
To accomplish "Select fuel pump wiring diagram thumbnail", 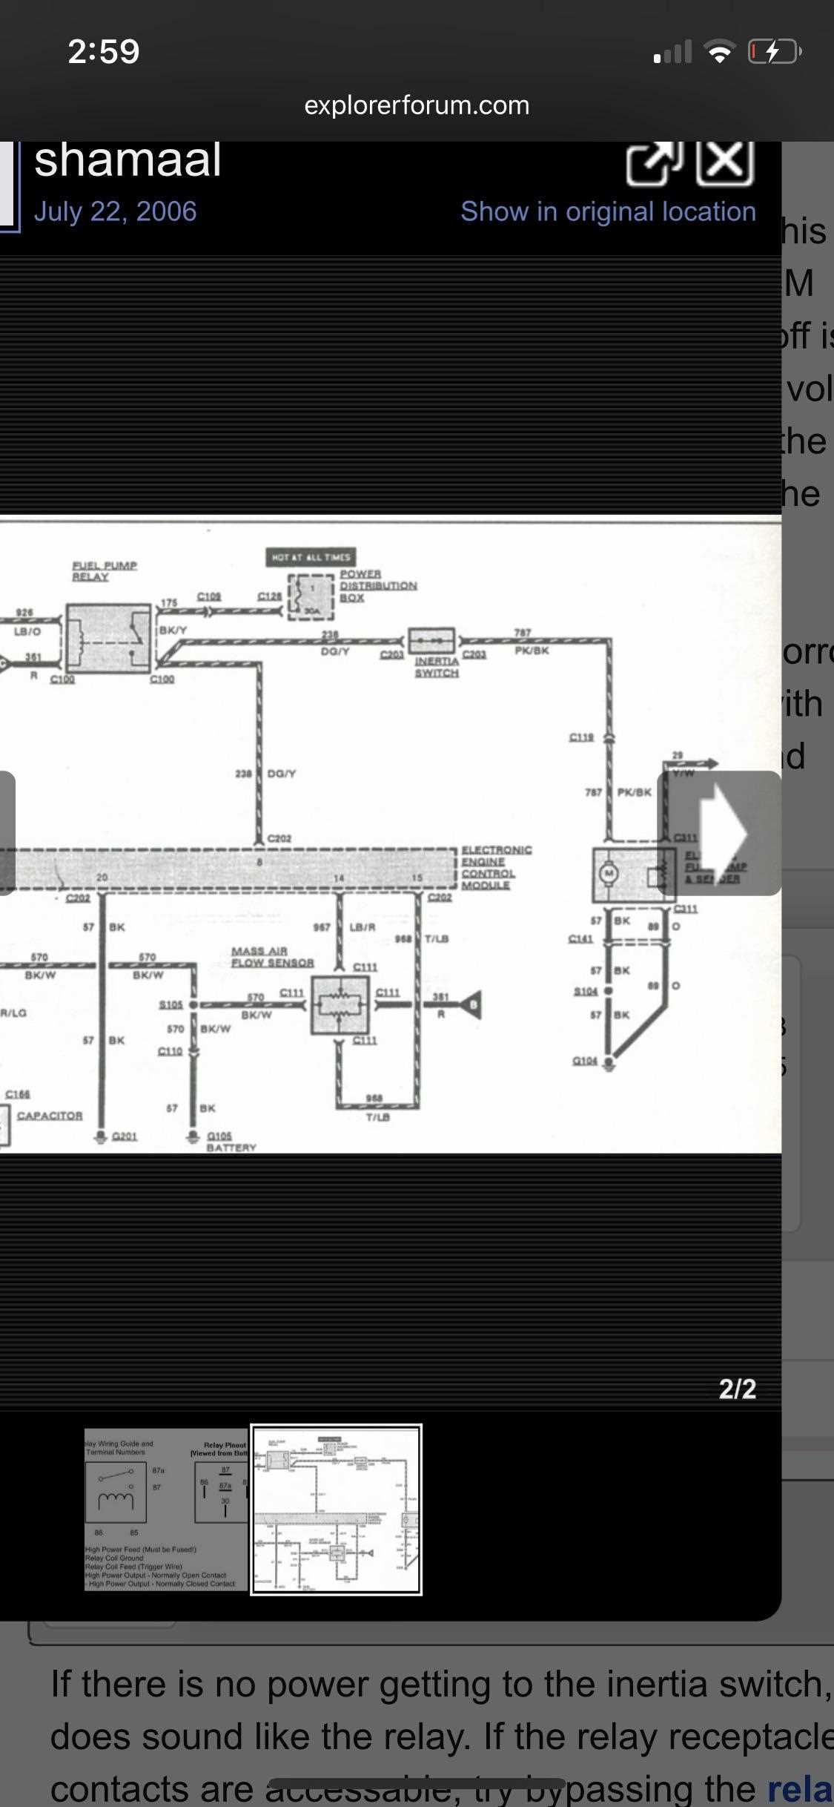I will pos(337,1509).
